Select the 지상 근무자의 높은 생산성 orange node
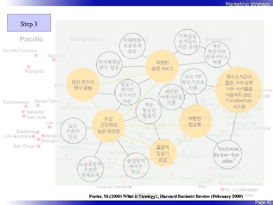273x205 pixels. coord(108,125)
